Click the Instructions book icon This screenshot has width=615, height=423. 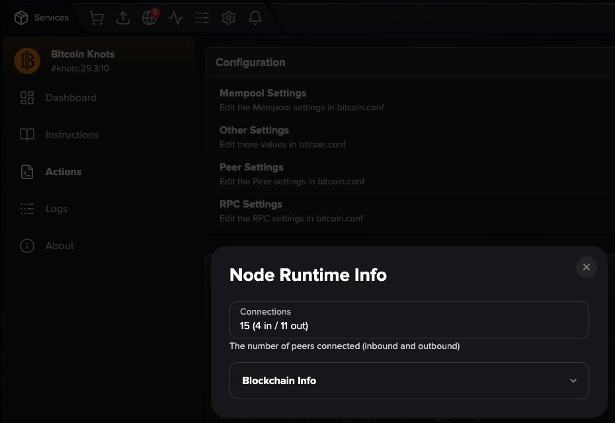[27, 134]
